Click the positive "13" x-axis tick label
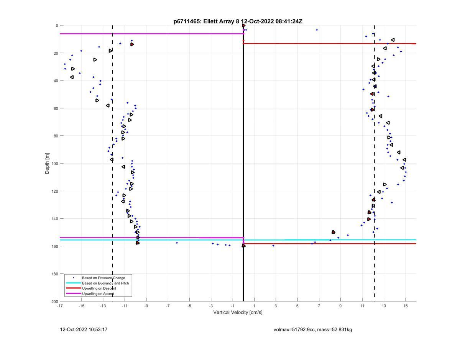 click(x=384, y=306)
